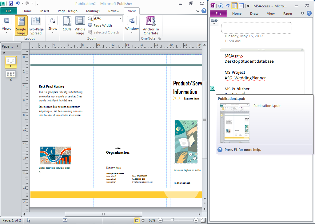Click OneNote's Back navigation arrow
The height and width of the screenshot is (224, 315).
coord(220,6)
